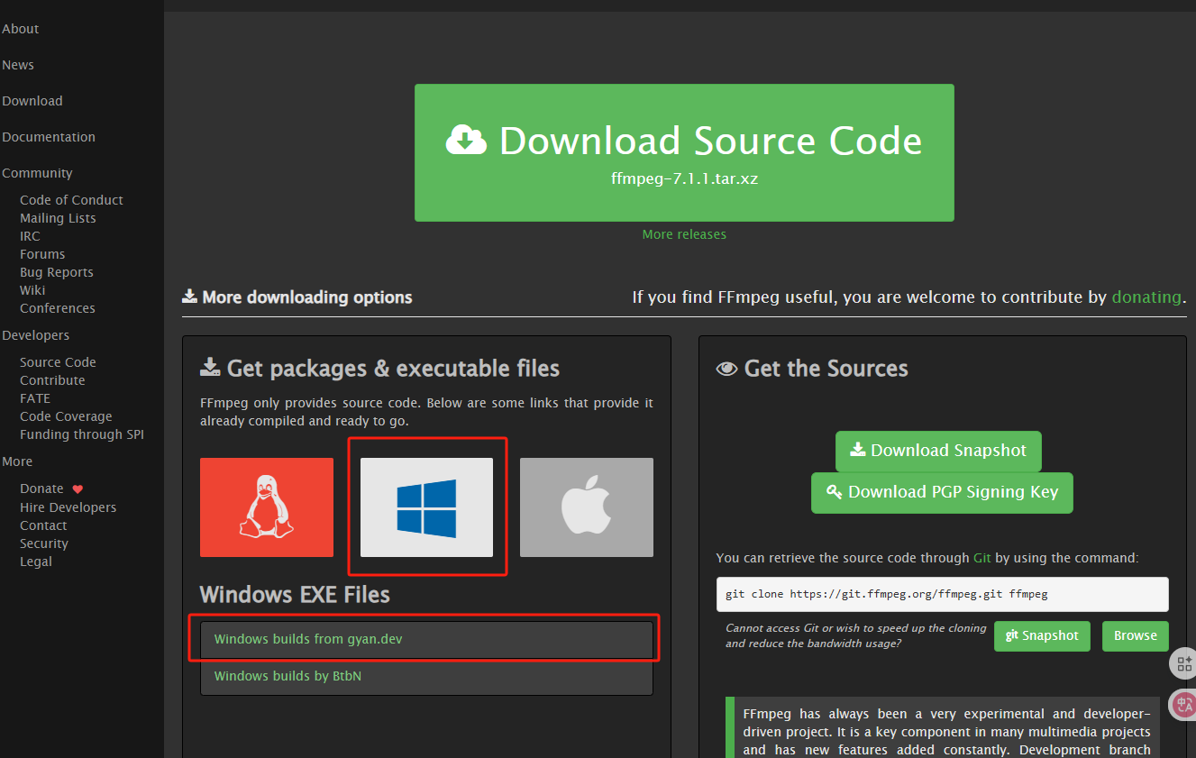Click the floating translate widget icon
The width and height of the screenshot is (1196, 758).
1182,704
